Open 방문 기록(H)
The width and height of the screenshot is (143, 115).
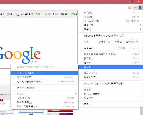pyautogui.click(x=110, y=73)
